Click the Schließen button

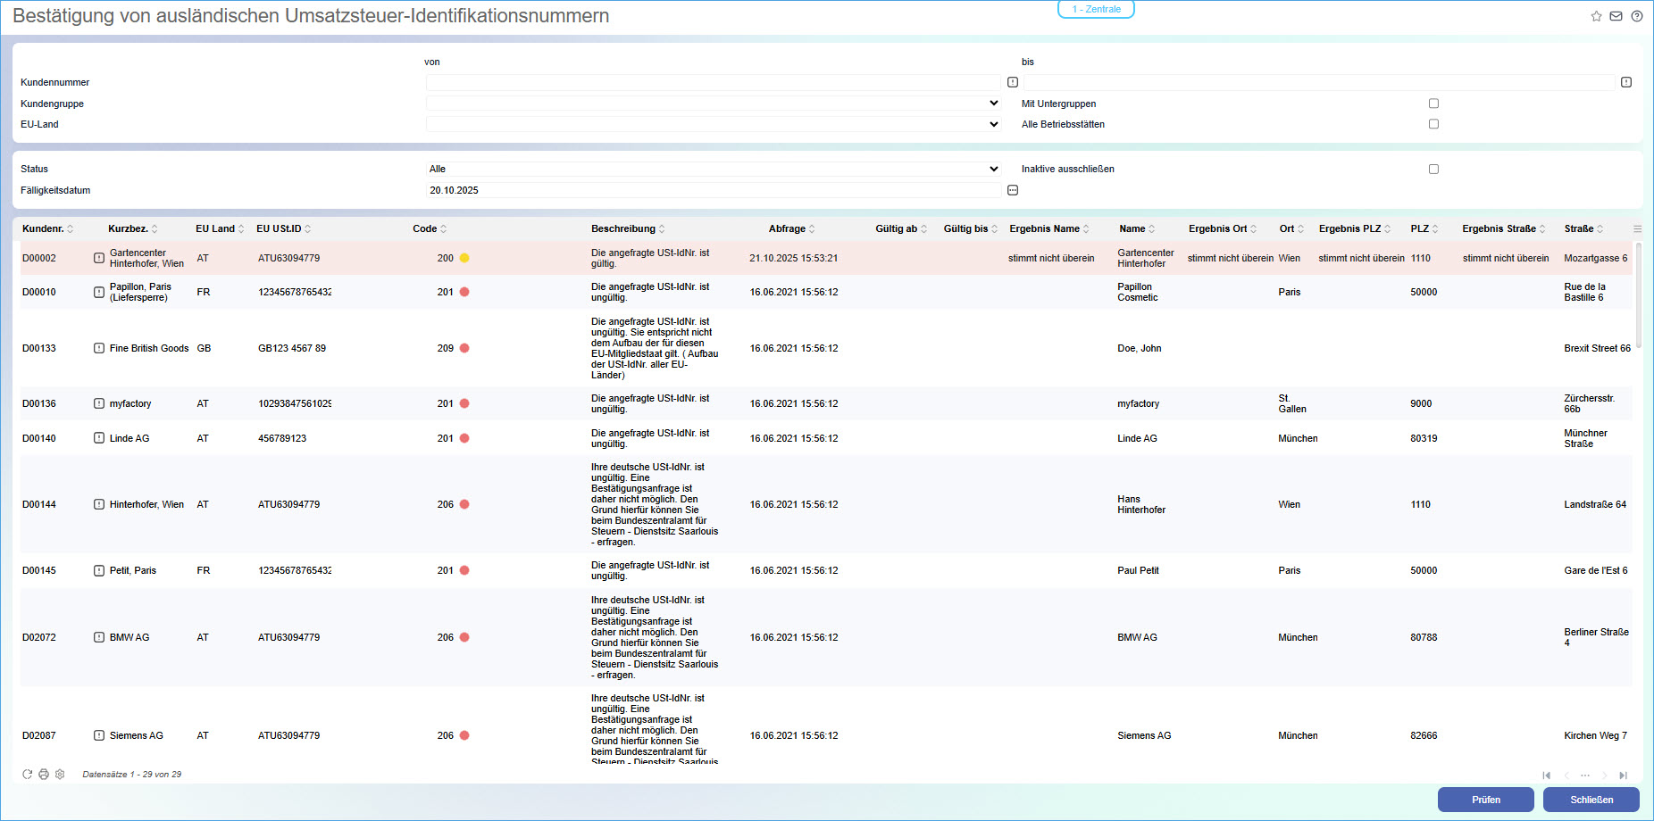coord(1591,800)
